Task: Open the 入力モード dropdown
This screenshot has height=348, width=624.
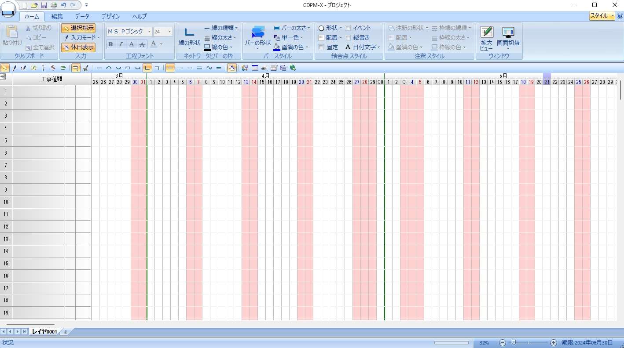Action: pos(81,38)
